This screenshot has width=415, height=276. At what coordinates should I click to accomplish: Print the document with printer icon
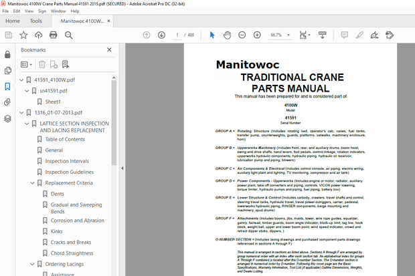coord(53,35)
